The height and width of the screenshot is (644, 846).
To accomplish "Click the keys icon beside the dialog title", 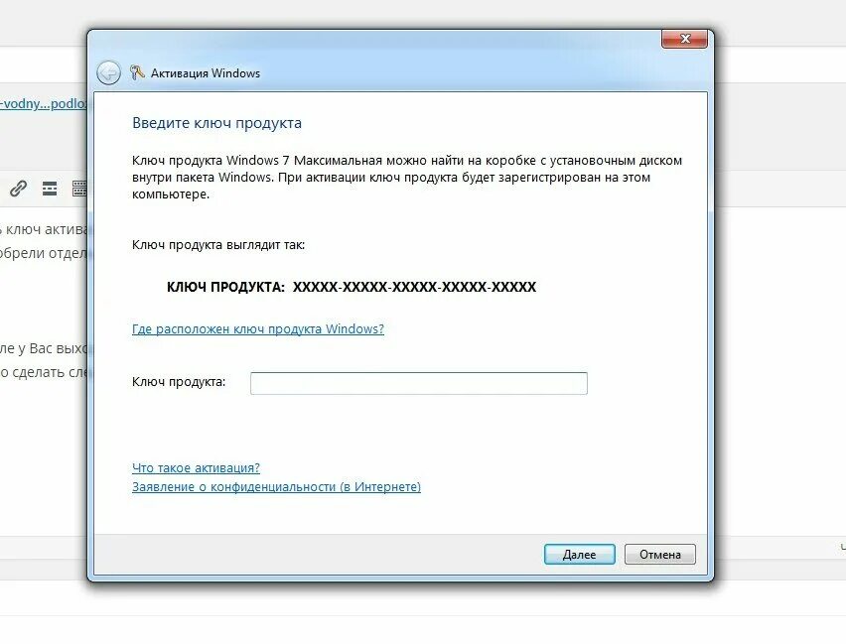I will click(x=136, y=72).
